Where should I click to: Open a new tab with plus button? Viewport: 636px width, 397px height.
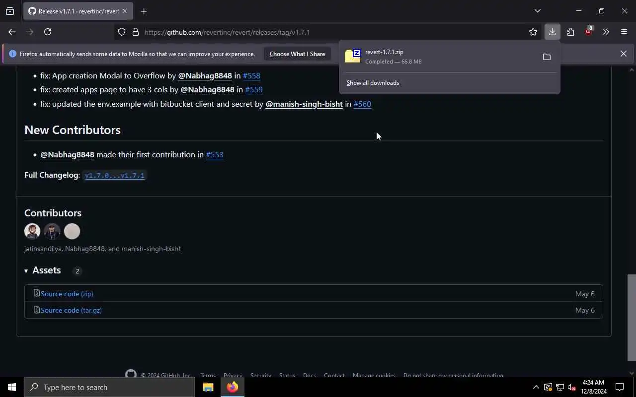144,11
